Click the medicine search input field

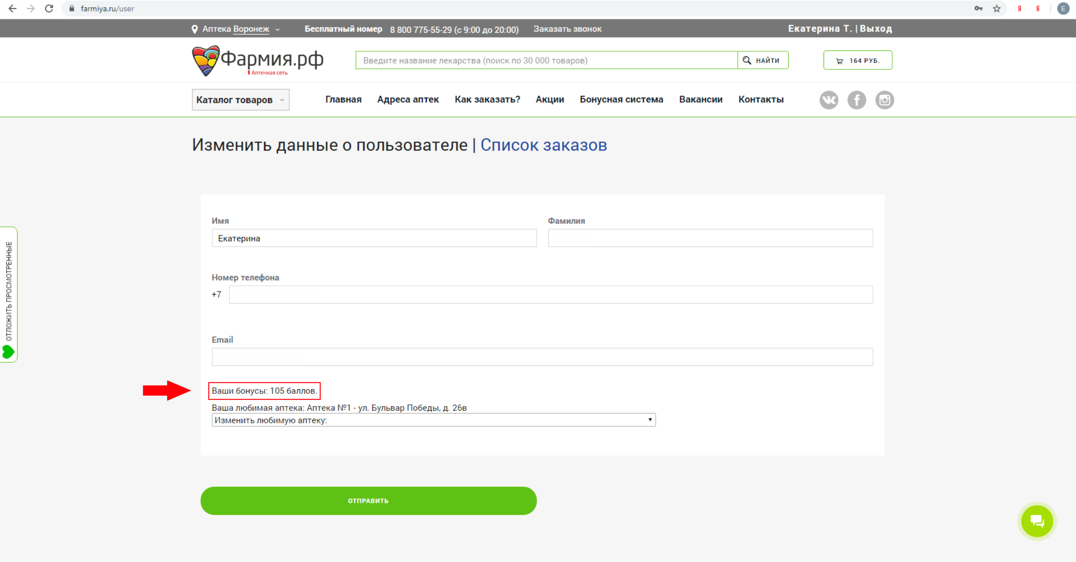(x=546, y=61)
